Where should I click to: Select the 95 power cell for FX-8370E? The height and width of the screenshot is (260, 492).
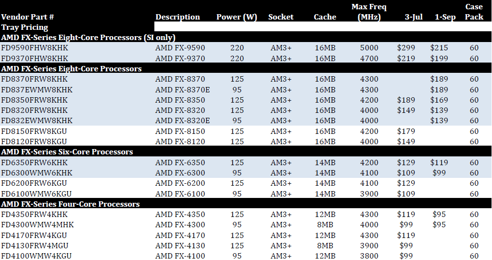click(x=237, y=90)
